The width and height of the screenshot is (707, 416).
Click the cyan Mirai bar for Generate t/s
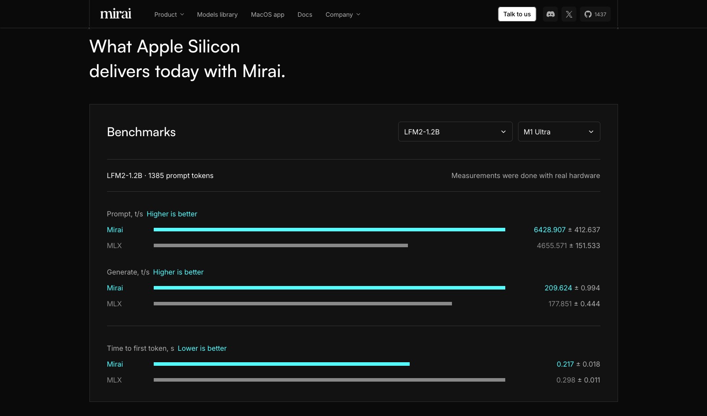pyautogui.click(x=329, y=288)
